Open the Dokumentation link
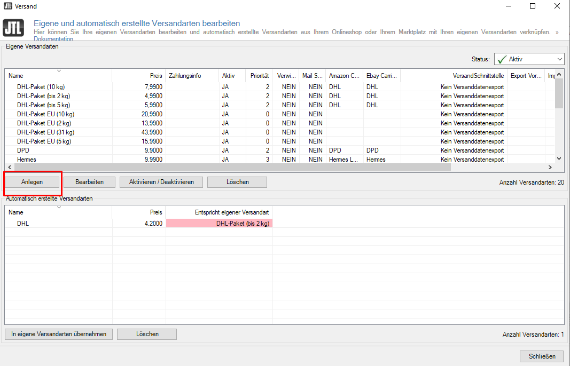 [53, 39]
